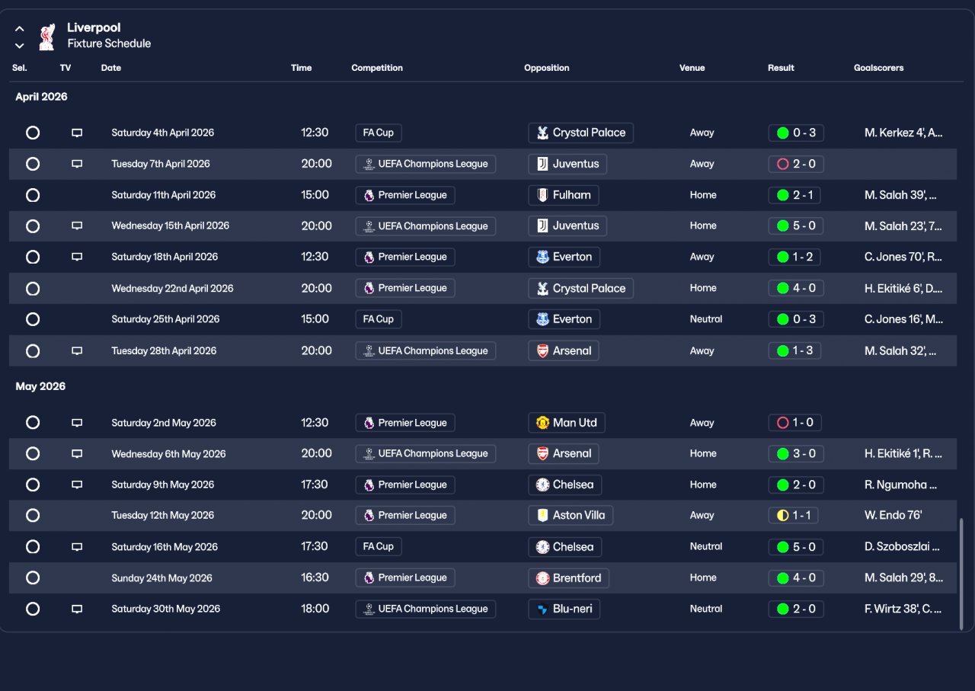Select the Brentford fixture radio button
The image size is (975, 691).
pyautogui.click(x=33, y=577)
